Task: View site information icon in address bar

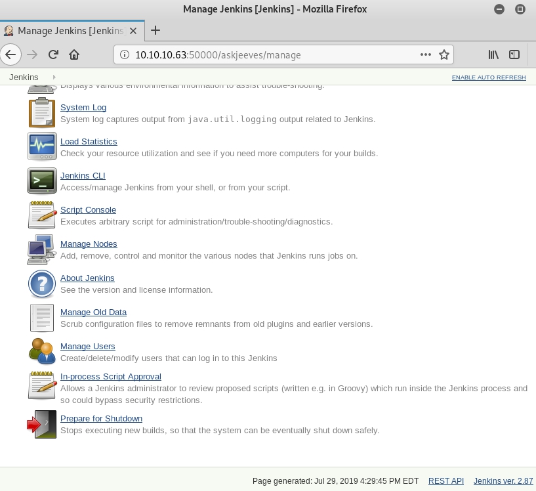Action: pyautogui.click(x=125, y=54)
